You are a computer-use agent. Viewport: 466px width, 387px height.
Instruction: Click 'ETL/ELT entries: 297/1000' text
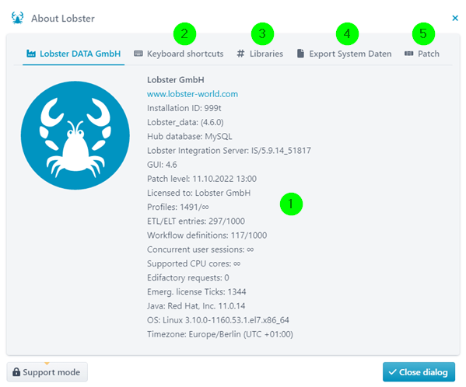coord(196,221)
